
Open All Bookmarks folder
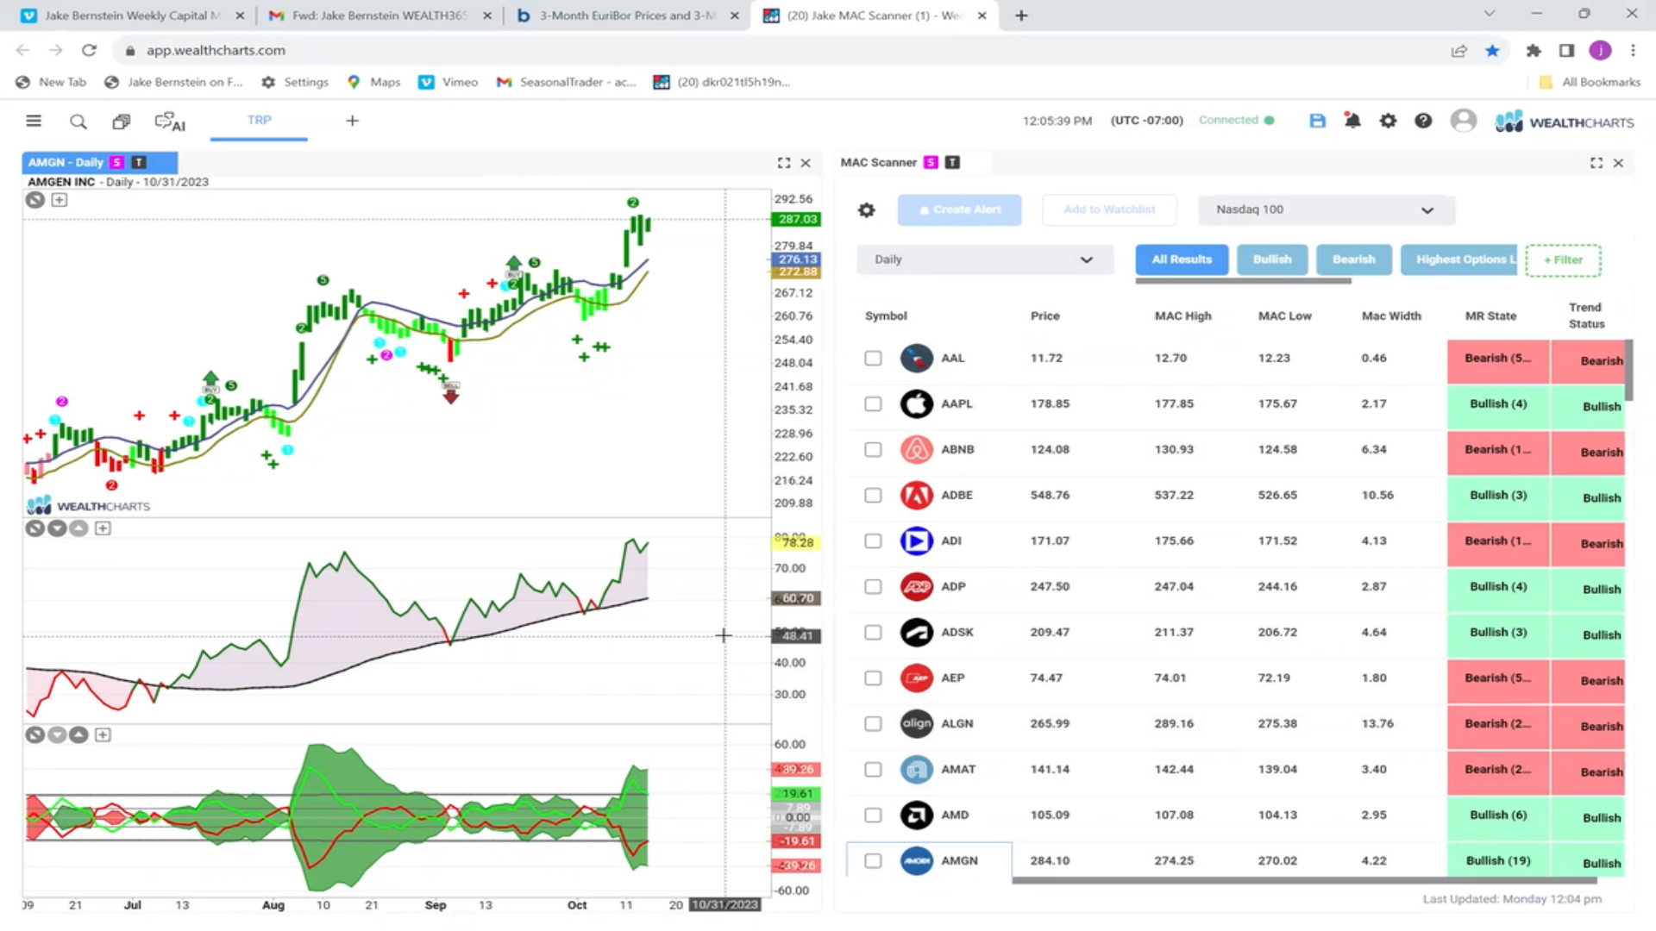tap(1590, 82)
